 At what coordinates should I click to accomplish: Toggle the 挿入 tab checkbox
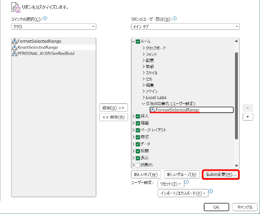click(x=138, y=116)
